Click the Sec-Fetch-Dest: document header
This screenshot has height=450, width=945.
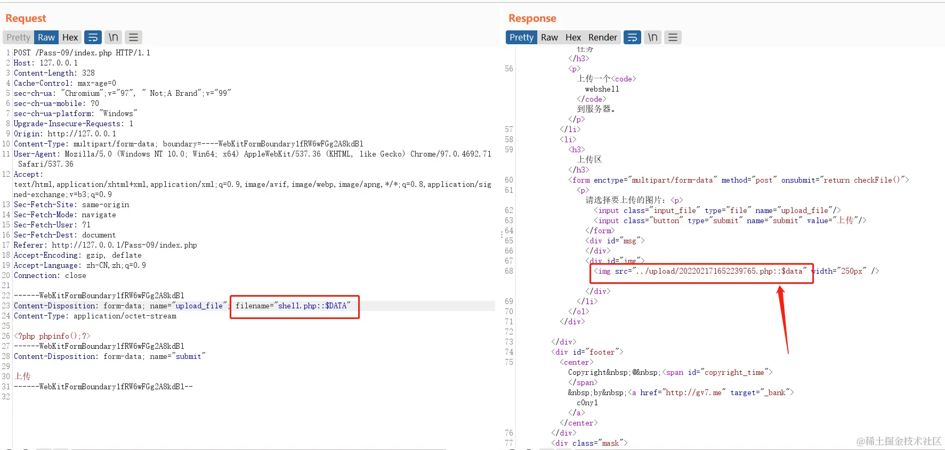tap(65, 235)
